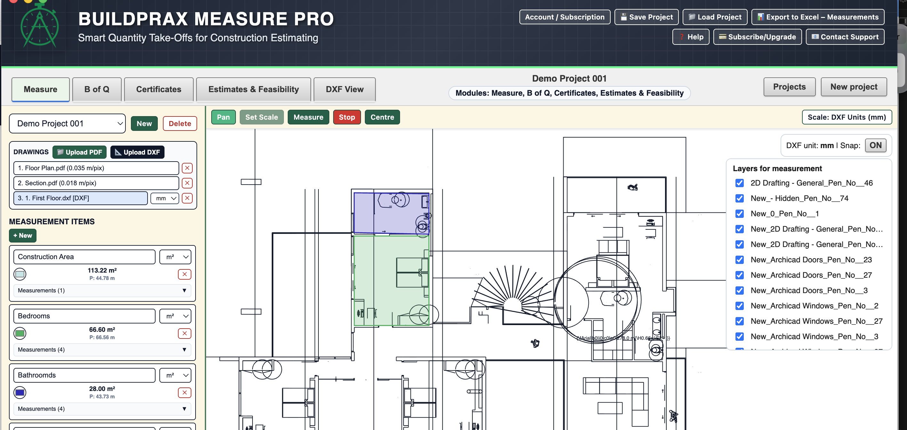The width and height of the screenshot is (907, 430).
Task: Click New beside the project dropdown
Action: pos(144,123)
